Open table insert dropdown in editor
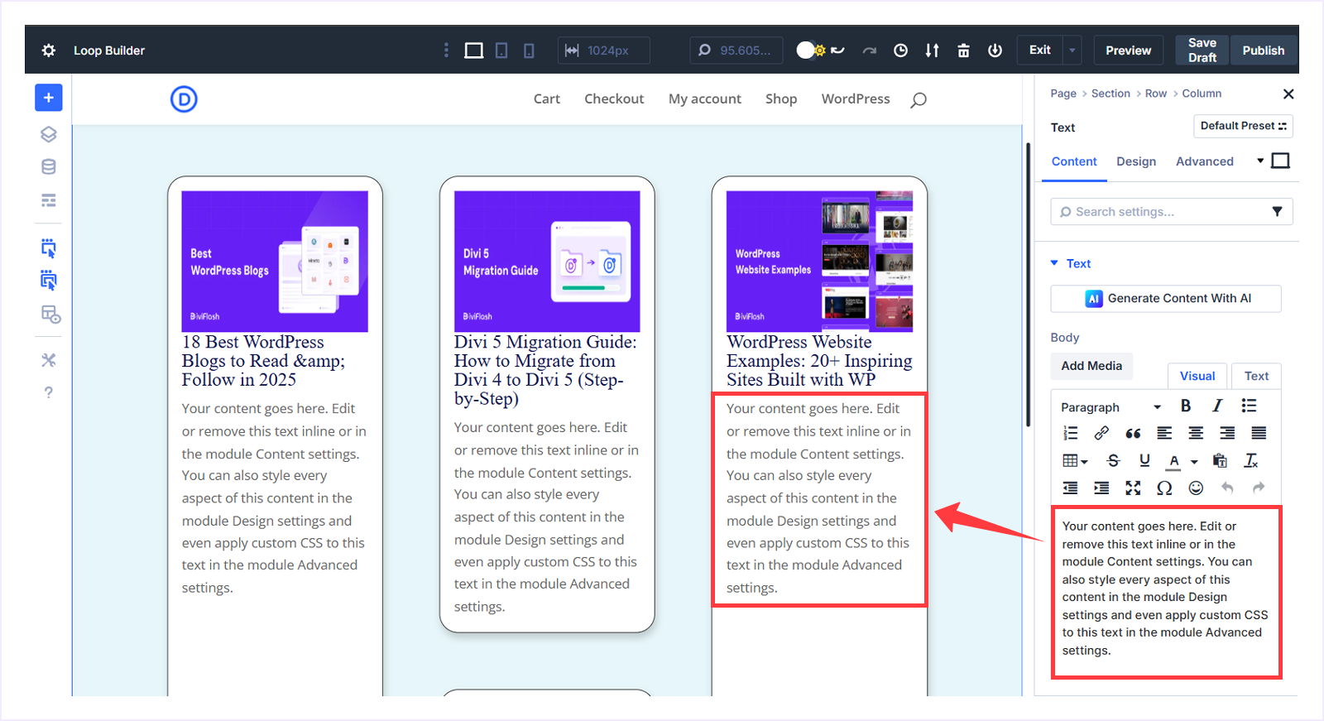The width and height of the screenshot is (1324, 721). tap(1075, 460)
